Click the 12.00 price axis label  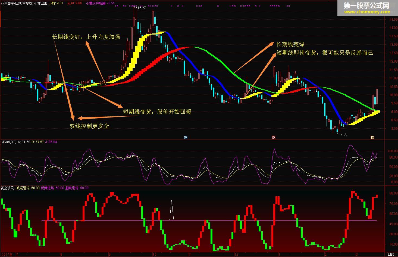[393, 61]
